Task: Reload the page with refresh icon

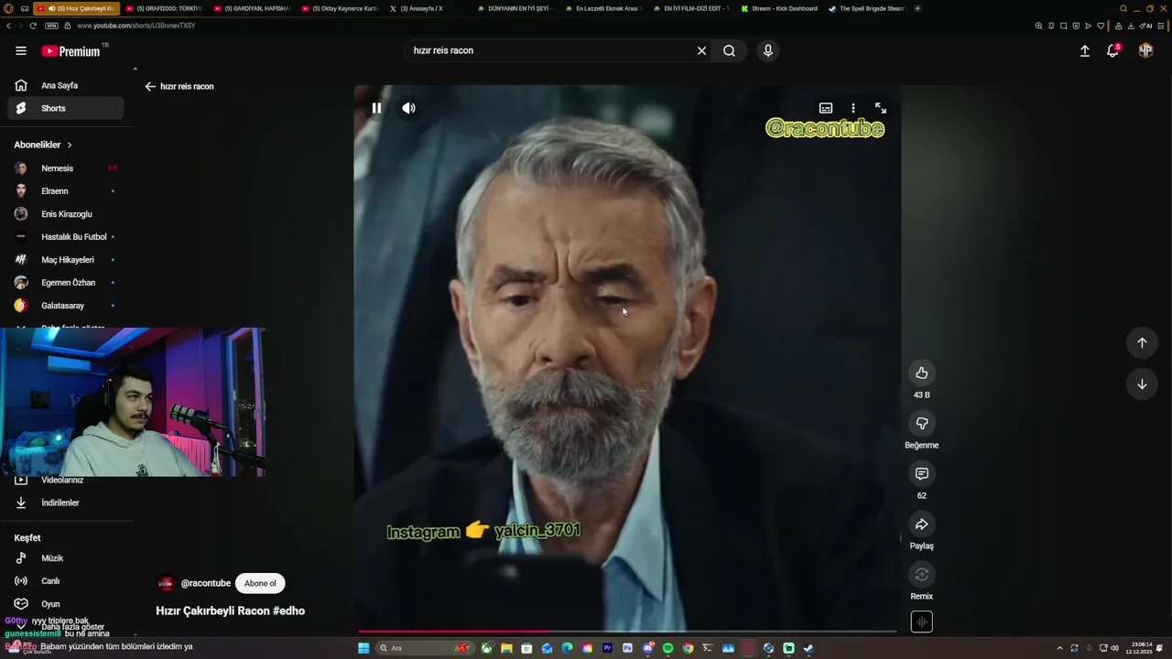Action: click(x=32, y=26)
